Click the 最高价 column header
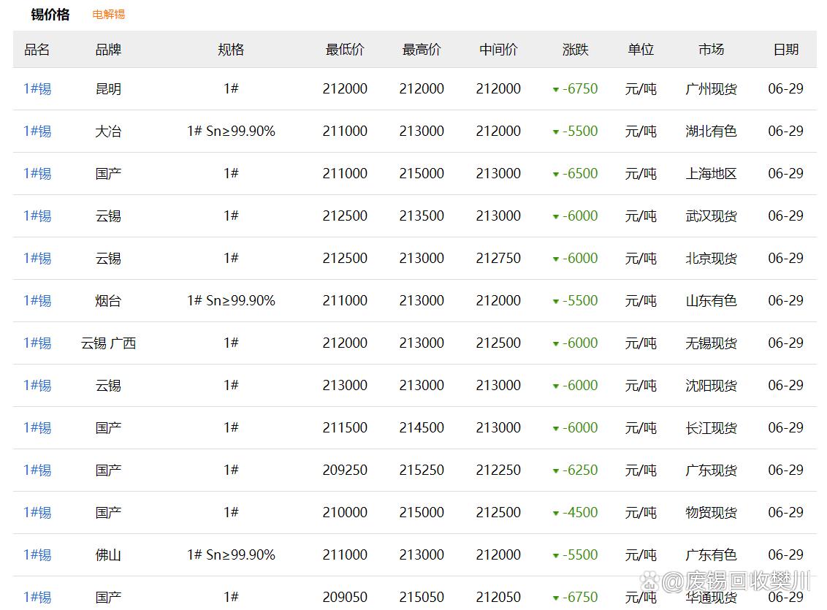Screen dimensions: 827x610 (x=422, y=50)
